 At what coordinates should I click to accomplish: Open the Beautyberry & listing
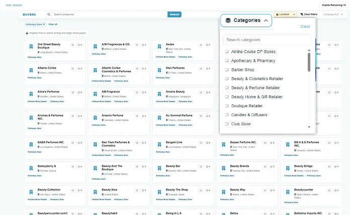47,166
